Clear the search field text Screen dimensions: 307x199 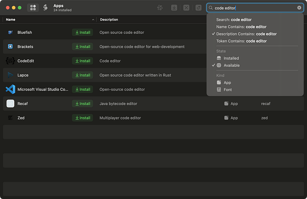[x=299, y=8]
